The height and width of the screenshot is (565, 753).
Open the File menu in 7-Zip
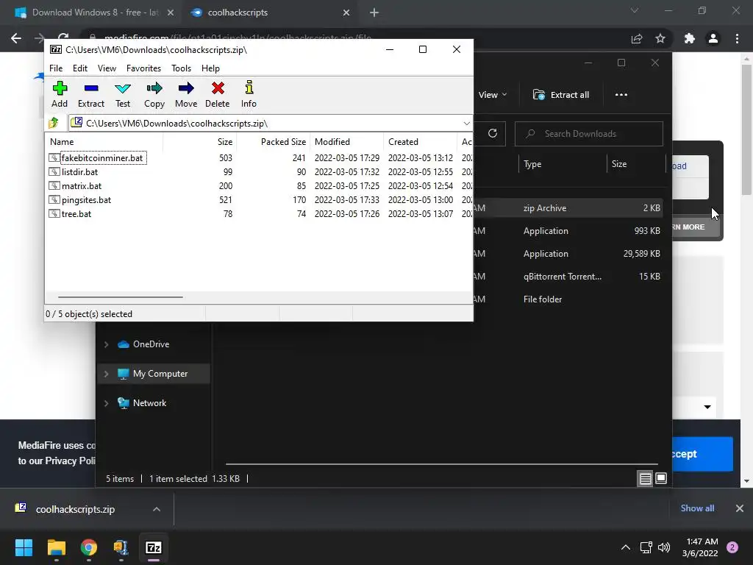[56, 68]
